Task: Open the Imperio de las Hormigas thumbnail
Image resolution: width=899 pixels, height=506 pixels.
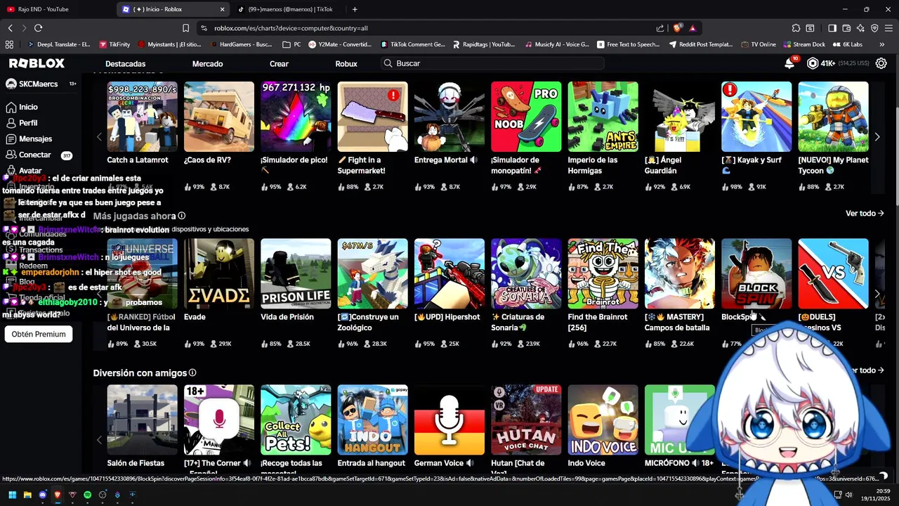Action: click(603, 117)
